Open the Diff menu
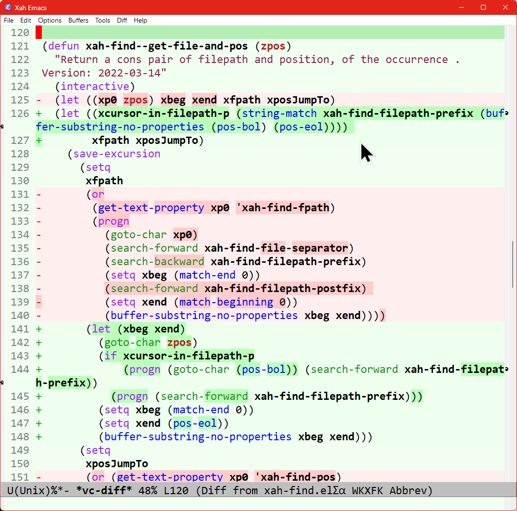The width and height of the screenshot is (517, 511). tap(122, 21)
